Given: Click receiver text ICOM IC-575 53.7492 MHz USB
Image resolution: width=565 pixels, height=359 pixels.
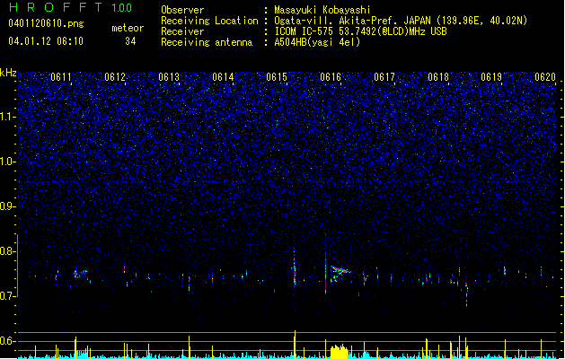Looking at the screenshot, I should [x=360, y=31].
